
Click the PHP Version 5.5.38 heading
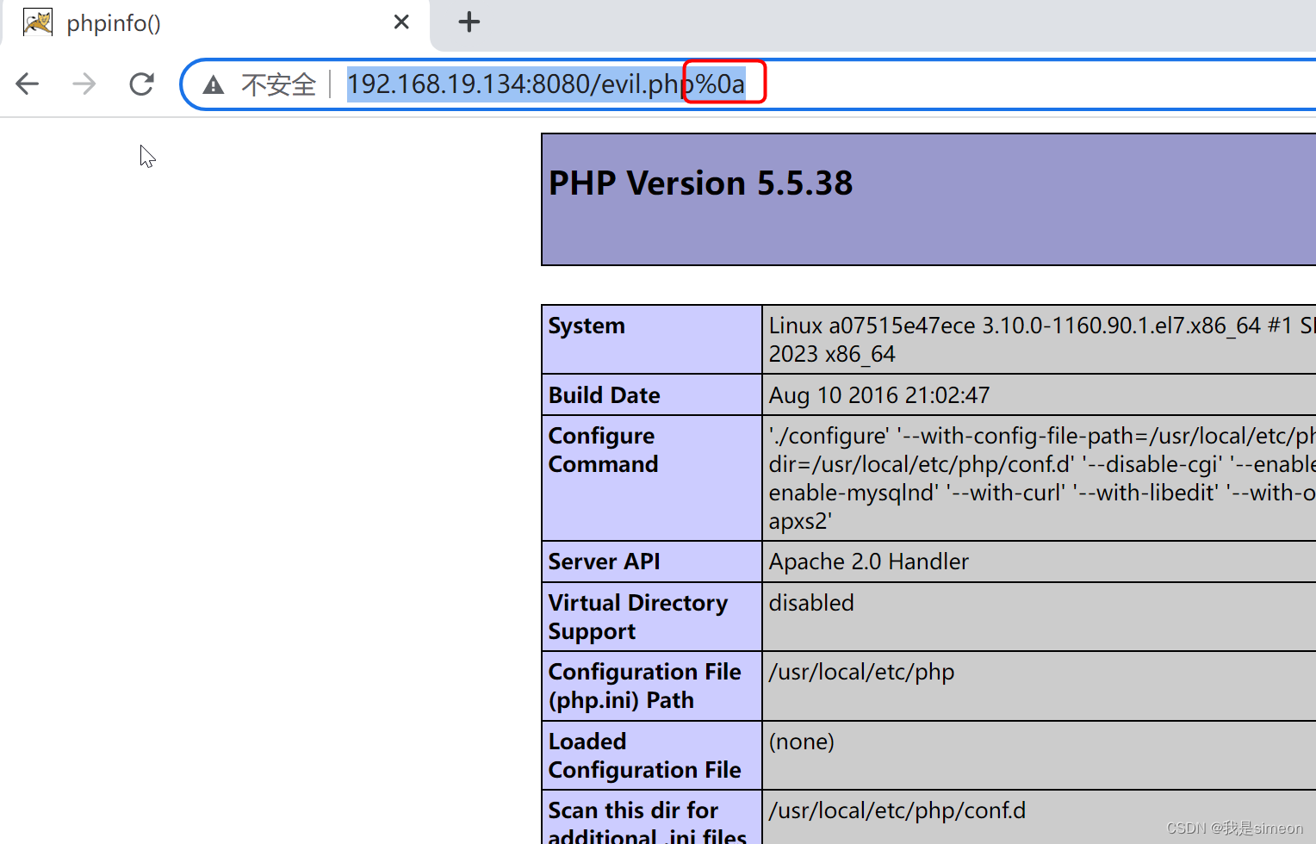tap(700, 183)
